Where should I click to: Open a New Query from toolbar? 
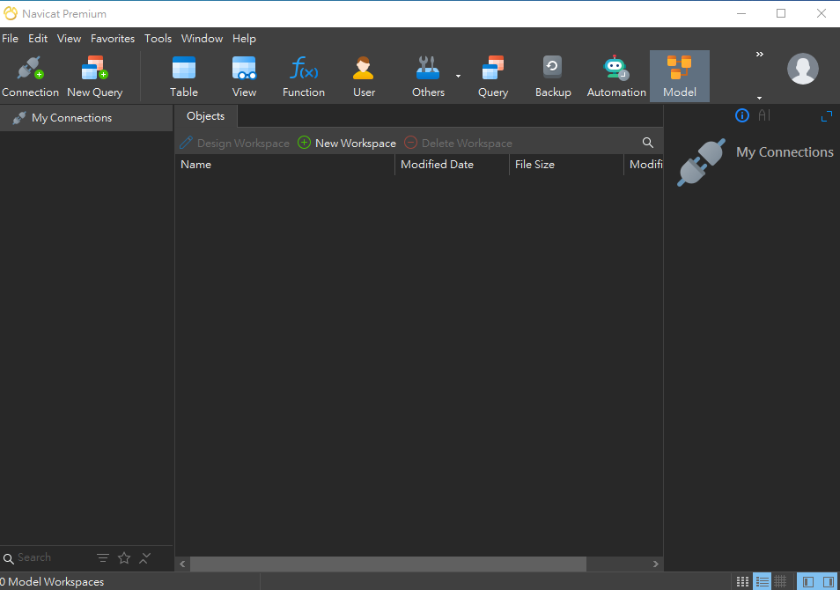click(x=94, y=76)
